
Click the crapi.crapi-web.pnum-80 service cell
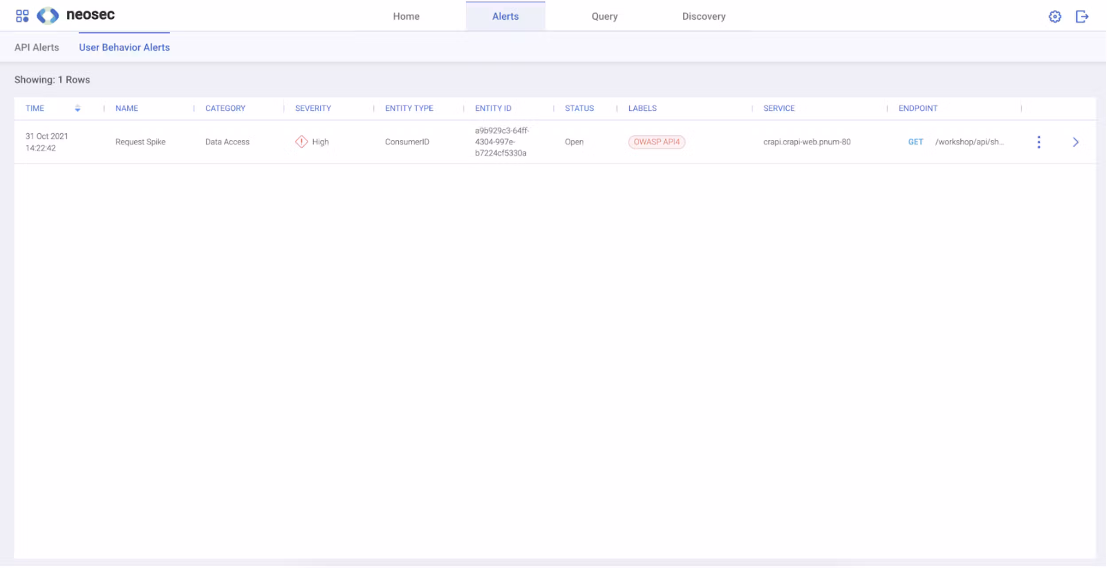(807, 142)
